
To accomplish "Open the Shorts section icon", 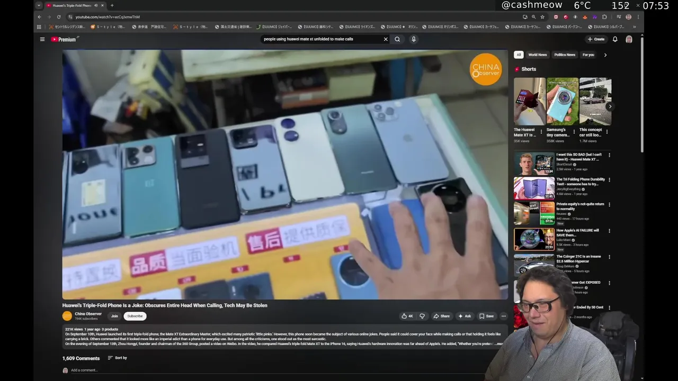I will point(517,69).
